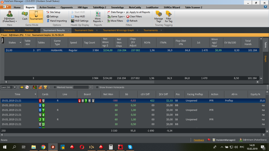Screen dimensions: 269x151
Task: Open the application menu button
Action: click(x=5, y=7)
